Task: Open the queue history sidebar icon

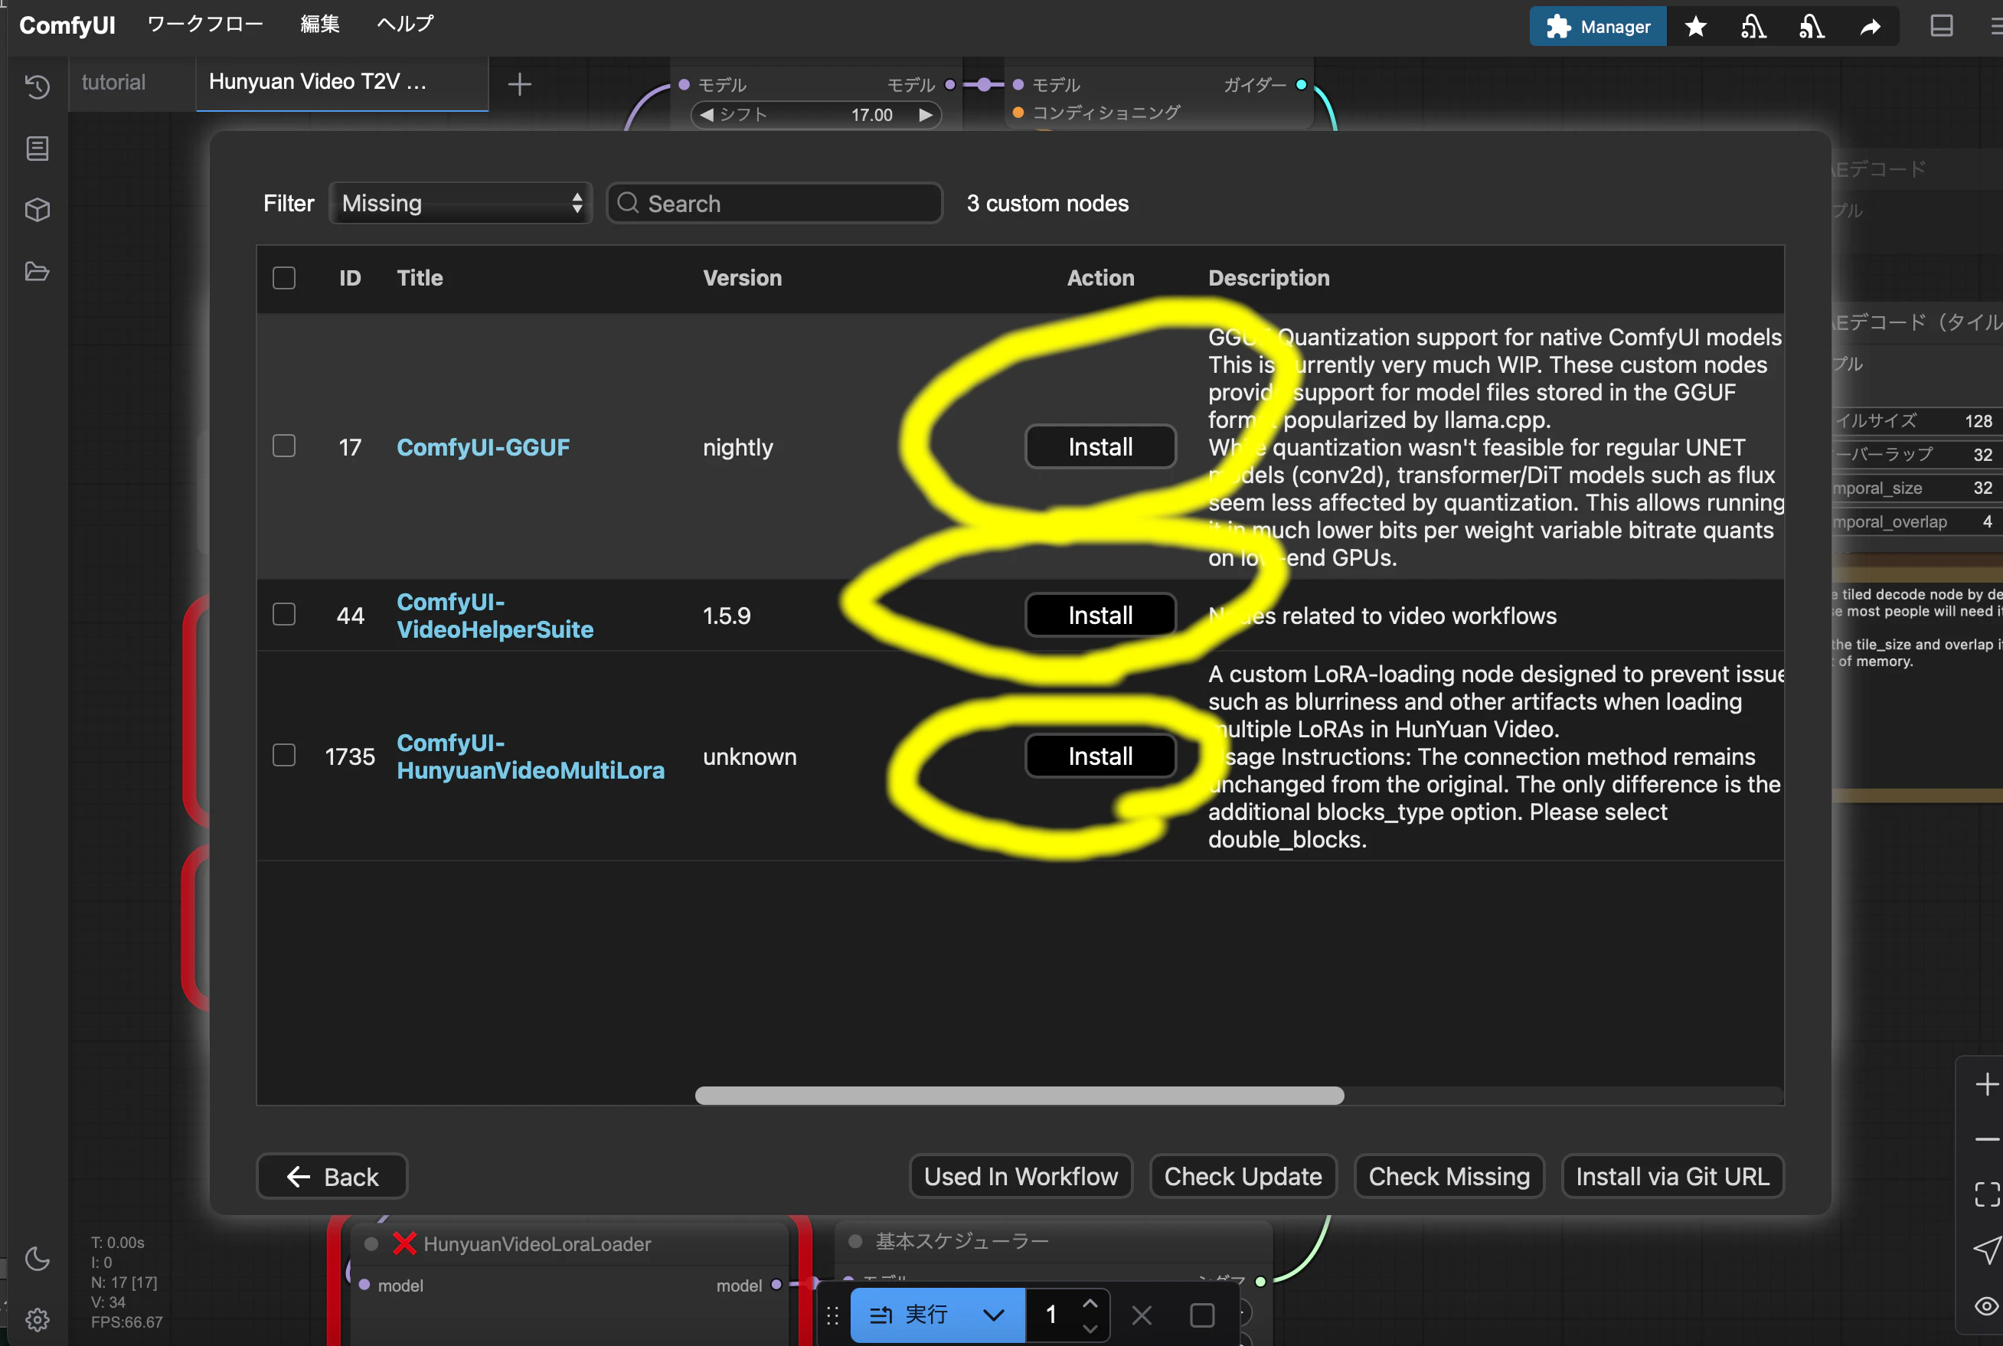Action: click(37, 87)
